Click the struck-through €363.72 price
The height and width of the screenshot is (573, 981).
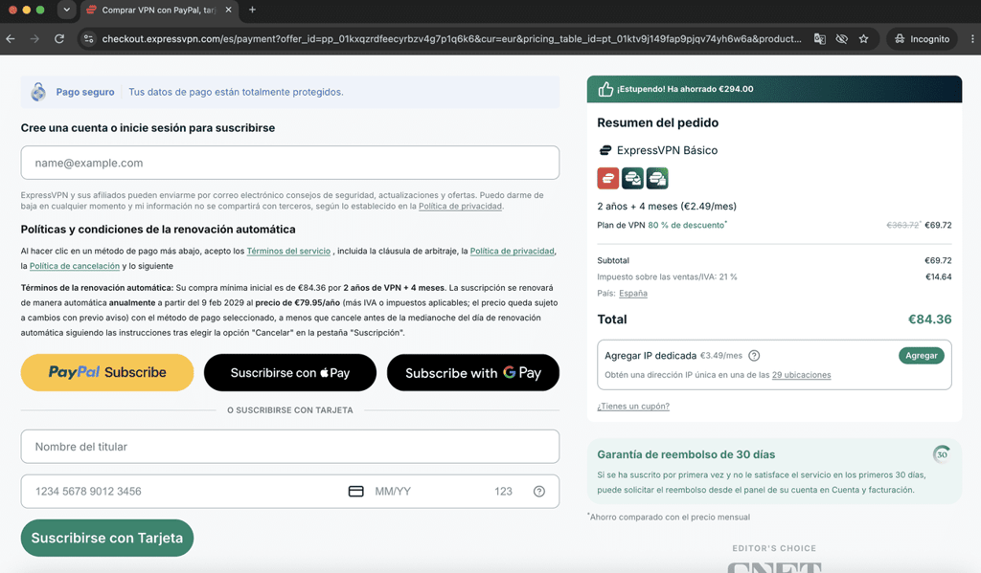click(x=902, y=225)
